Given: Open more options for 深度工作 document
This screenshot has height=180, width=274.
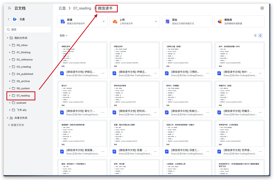Looking at the screenshot, I should [208, 152].
